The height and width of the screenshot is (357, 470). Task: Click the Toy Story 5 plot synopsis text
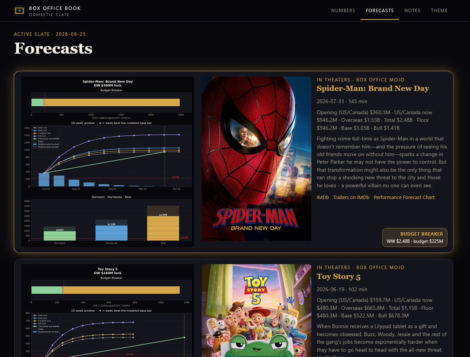(x=382, y=340)
